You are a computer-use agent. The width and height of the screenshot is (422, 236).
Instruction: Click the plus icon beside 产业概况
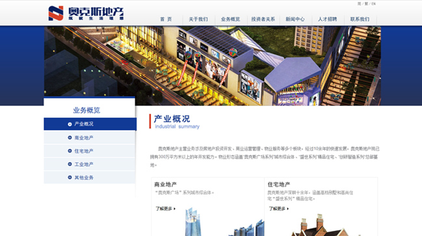pos(70,124)
